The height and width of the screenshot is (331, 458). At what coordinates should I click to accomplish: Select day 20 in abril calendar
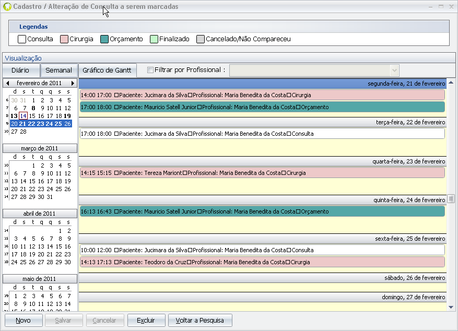coord(41,255)
